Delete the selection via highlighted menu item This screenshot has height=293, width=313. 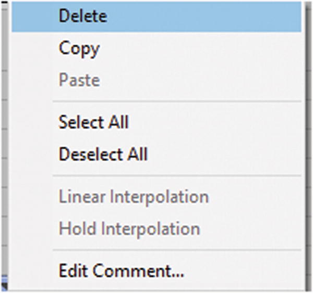tap(83, 16)
